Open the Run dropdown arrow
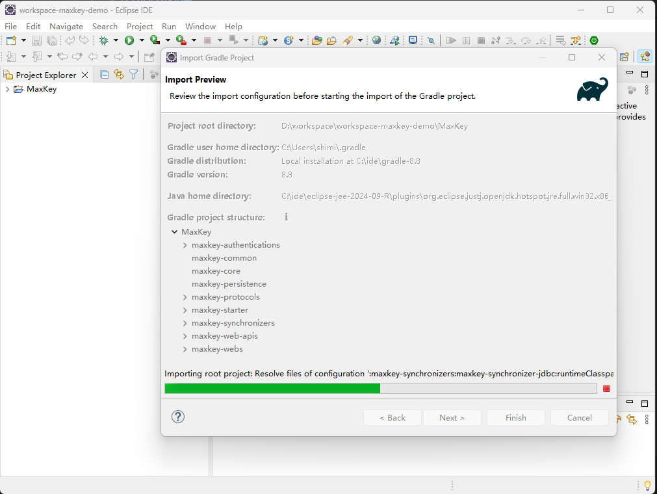The image size is (657, 494). click(142, 41)
